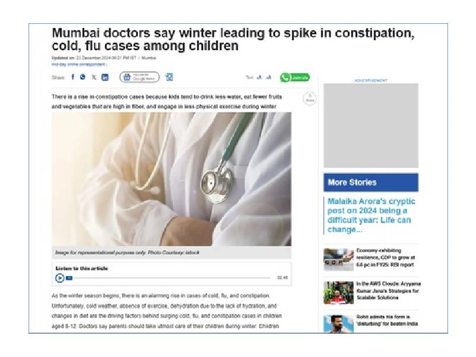Open Economy exhibiting resilience GDP story

point(386,258)
